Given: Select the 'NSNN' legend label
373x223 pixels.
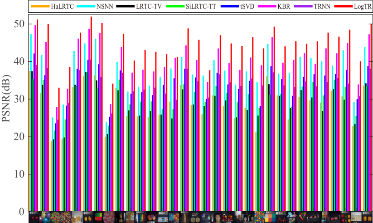Looking at the screenshot, I should (105, 6).
